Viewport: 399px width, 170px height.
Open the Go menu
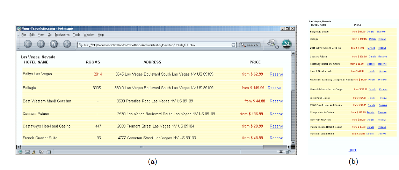point(50,35)
